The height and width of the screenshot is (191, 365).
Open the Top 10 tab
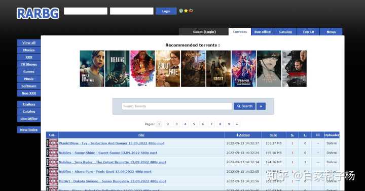click(x=308, y=32)
